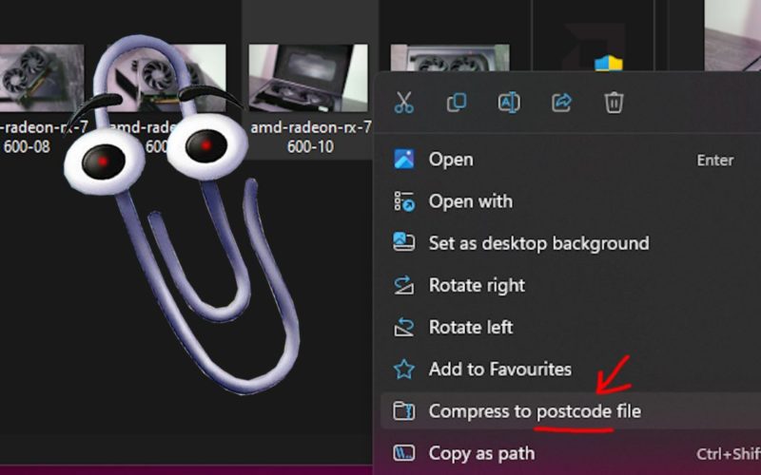Choose Set as desktop background
Image resolution: width=761 pixels, height=475 pixels.
click(571, 243)
